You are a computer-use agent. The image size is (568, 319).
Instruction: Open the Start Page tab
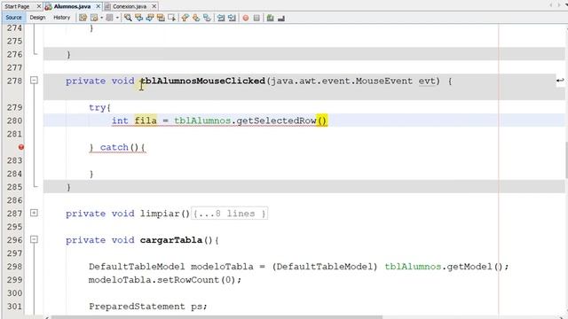point(17,6)
